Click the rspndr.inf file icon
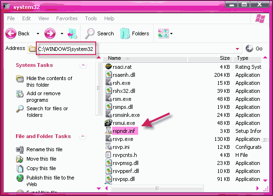Image resolution: width=273 pixels, height=196 pixels. (108, 131)
